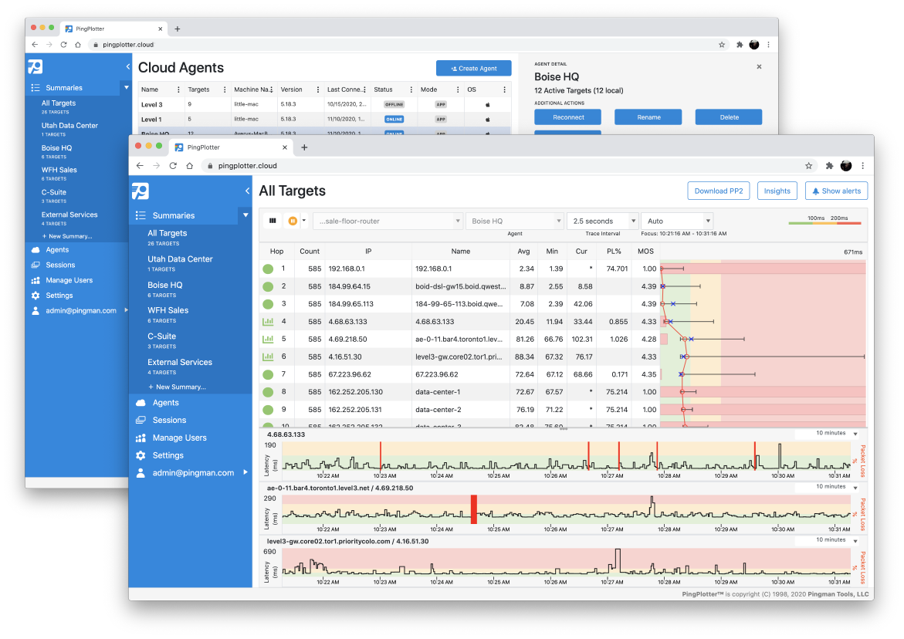Adjust the 100ms 200ms latency color scale

824,222
